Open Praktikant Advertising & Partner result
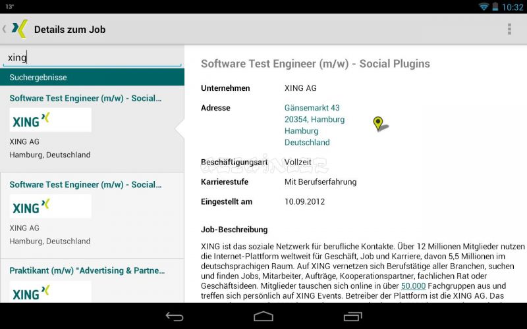 click(x=87, y=270)
